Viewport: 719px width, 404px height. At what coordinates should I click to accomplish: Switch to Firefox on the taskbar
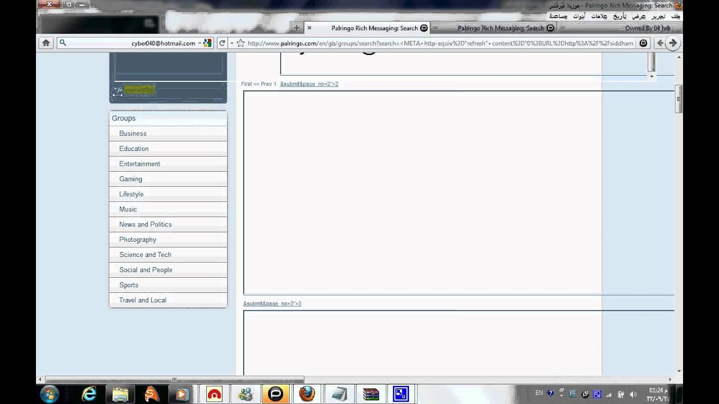307,394
